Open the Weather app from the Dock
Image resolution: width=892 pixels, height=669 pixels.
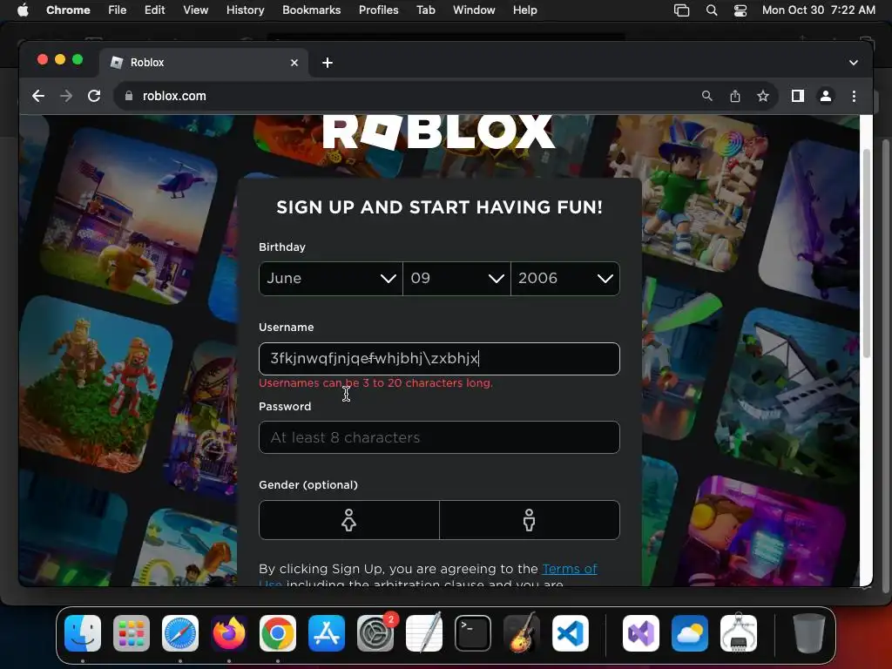[x=690, y=633]
